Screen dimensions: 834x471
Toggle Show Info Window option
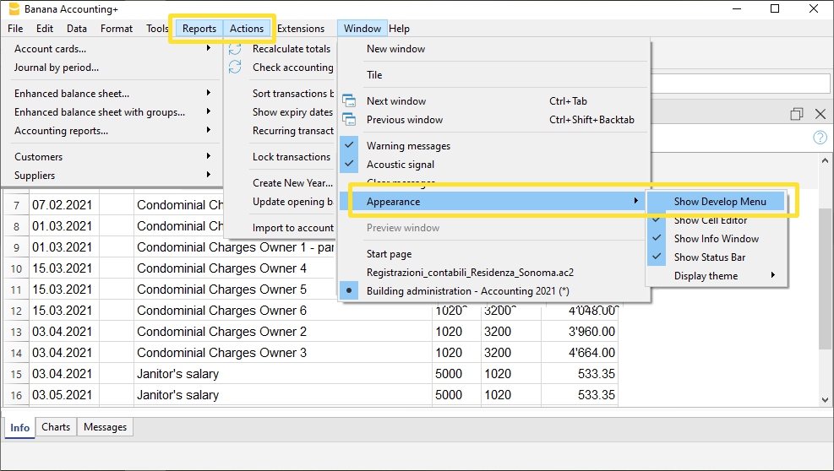(716, 239)
